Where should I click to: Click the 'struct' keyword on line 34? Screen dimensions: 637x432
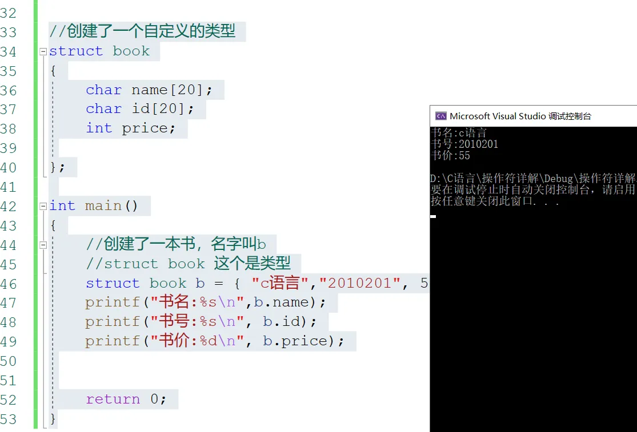[x=76, y=51]
